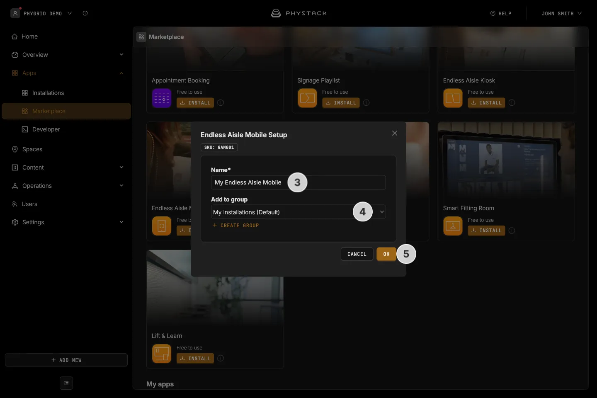Show info for Appointment Booking app
This screenshot has width=597, height=398.
coord(221,103)
